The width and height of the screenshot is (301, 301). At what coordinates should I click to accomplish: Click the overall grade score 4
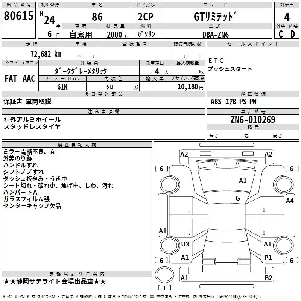[287, 17]
